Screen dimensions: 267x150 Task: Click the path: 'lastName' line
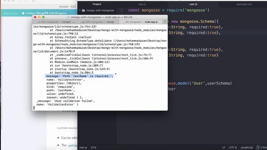pyautogui.click(x=60, y=90)
